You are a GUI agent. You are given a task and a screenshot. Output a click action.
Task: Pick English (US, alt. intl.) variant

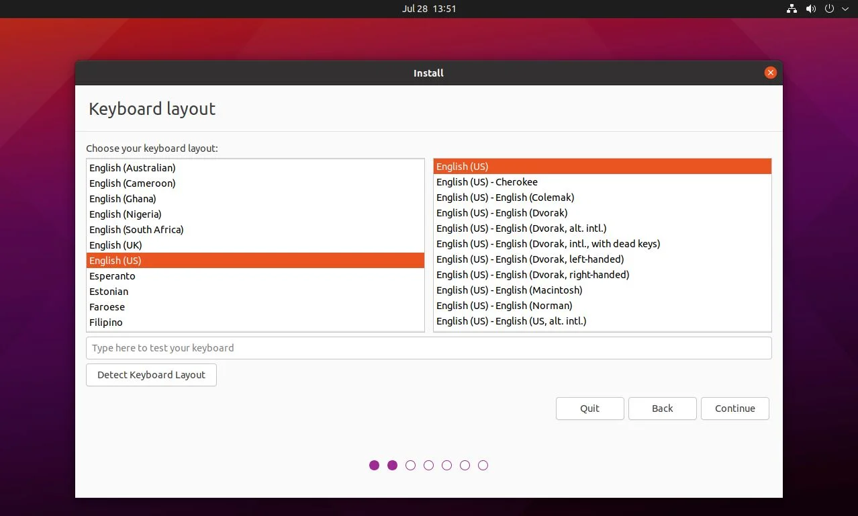click(602, 321)
